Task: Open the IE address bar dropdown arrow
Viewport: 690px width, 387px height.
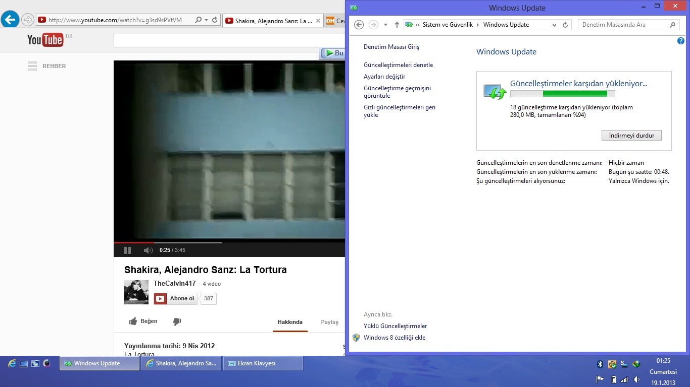Action: click(x=206, y=20)
